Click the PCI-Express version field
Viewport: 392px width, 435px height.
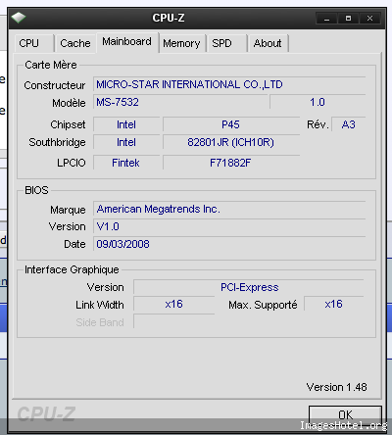pos(249,287)
